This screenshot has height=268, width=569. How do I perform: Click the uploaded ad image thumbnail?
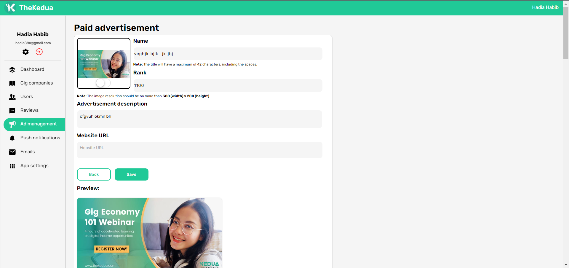(104, 64)
